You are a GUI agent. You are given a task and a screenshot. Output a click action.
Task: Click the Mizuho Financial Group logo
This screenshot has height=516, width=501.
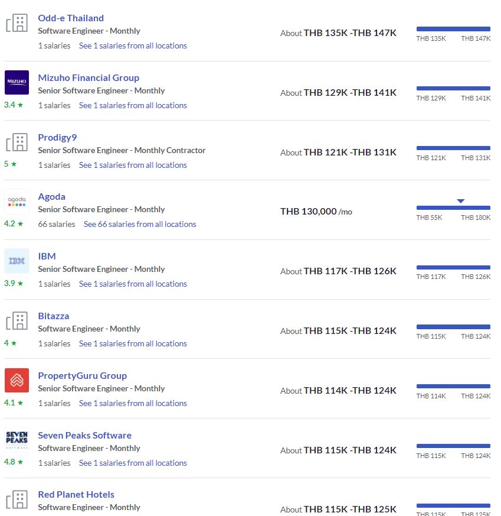tap(17, 82)
